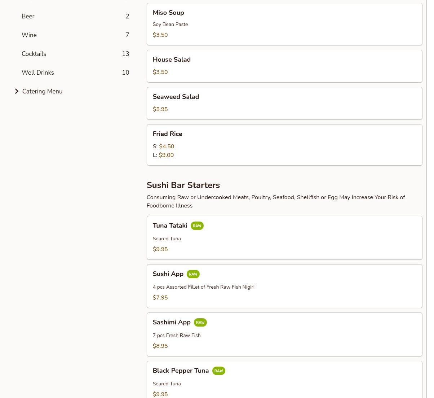
Task: Click the RAW badge on Black Pepper Tuna
Action: [x=218, y=371]
